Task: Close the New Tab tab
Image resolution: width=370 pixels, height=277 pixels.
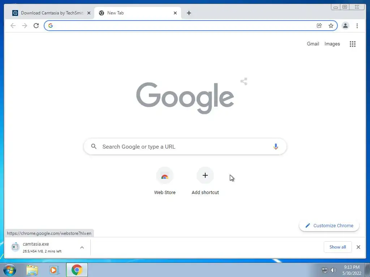Action: pyautogui.click(x=175, y=13)
